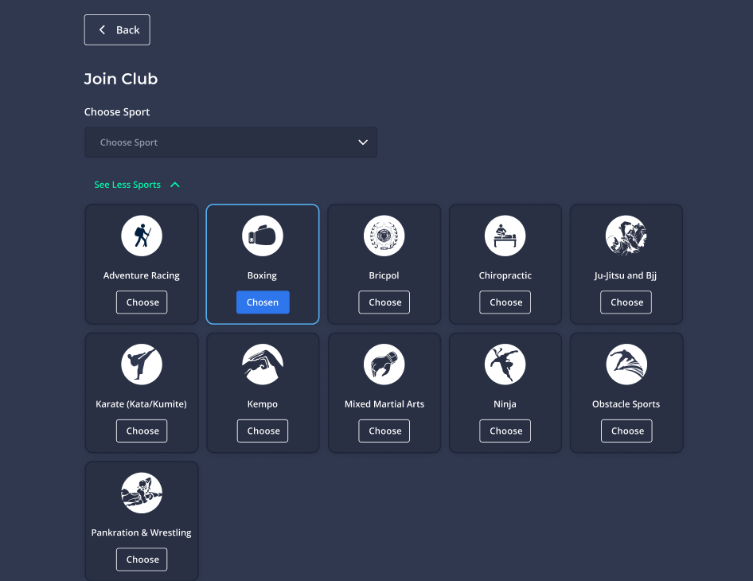
Task: Click the Mixed Martial Arts glove icon
Action: pos(384,365)
